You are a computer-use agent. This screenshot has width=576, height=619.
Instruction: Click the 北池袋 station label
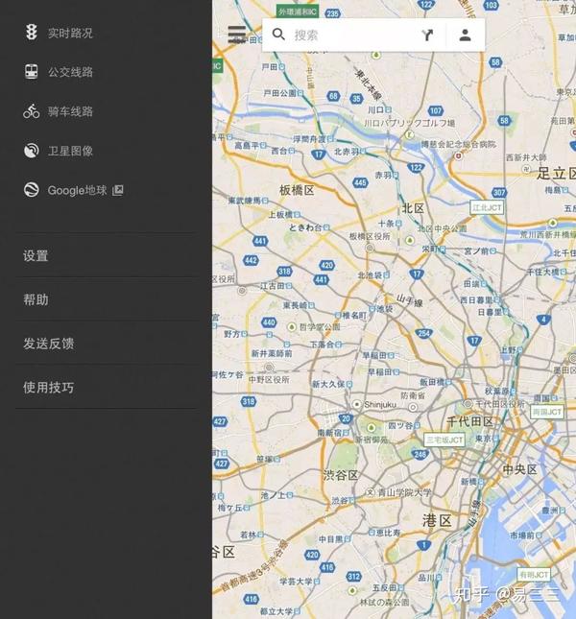tap(371, 275)
